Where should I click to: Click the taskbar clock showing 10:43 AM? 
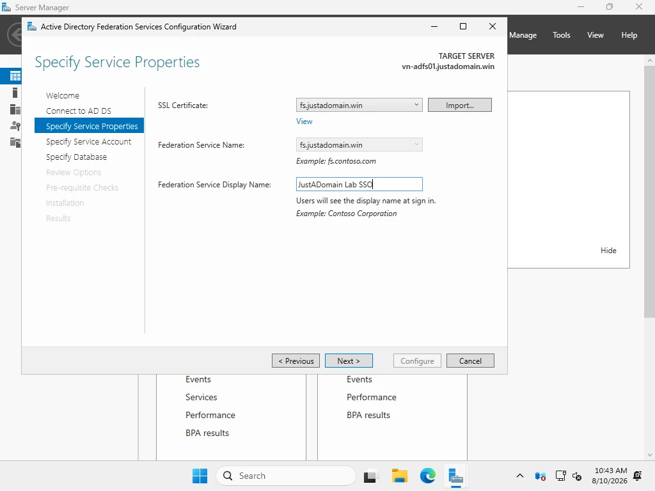click(610, 476)
